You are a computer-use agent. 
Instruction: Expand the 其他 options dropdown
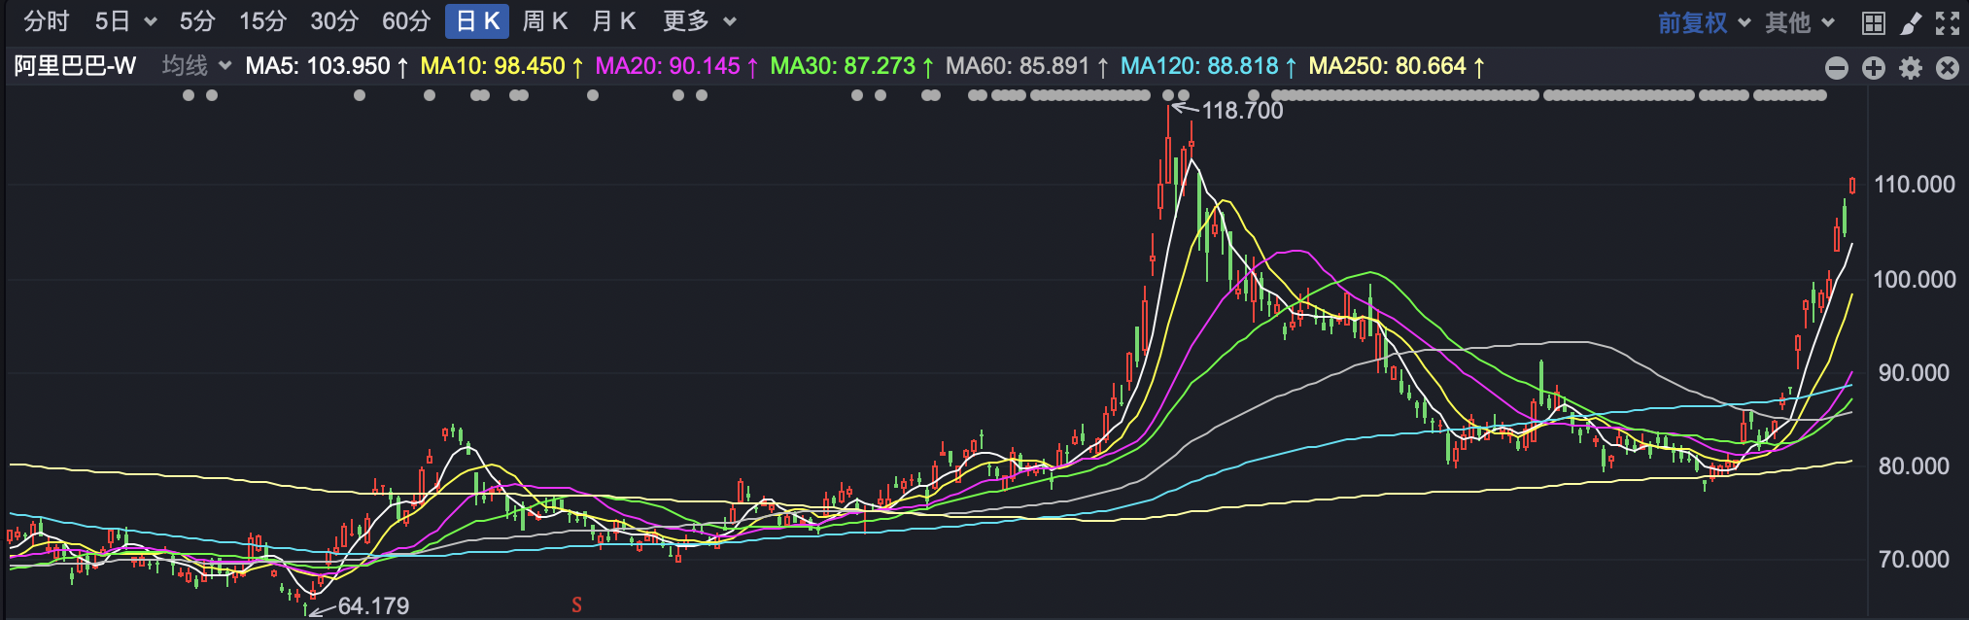tap(1800, 22)
